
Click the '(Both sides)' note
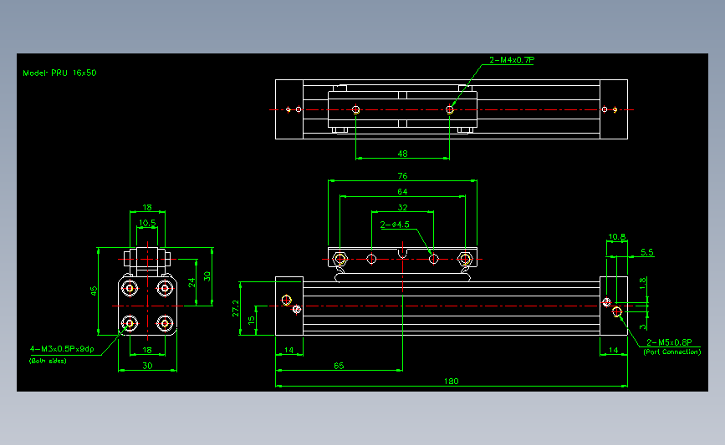point(48,361)
